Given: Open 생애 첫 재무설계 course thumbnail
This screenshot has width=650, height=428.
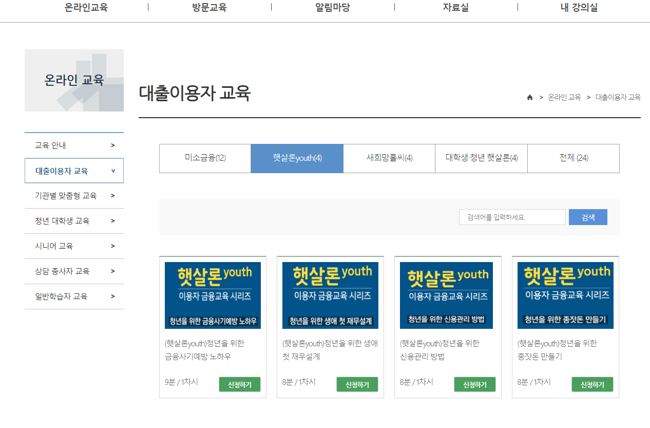Looking at the screenshot, I should pos(330,295).
